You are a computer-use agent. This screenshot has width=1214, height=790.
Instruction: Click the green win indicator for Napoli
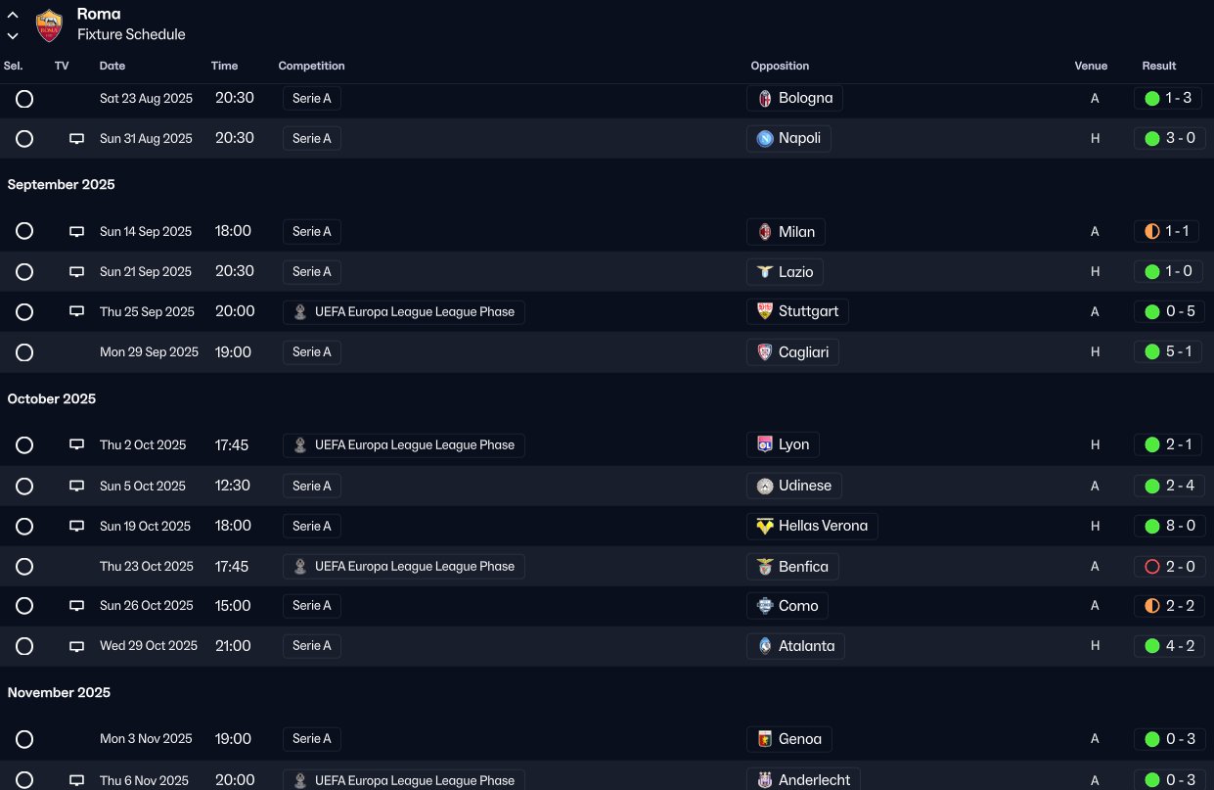point(1151,139)
